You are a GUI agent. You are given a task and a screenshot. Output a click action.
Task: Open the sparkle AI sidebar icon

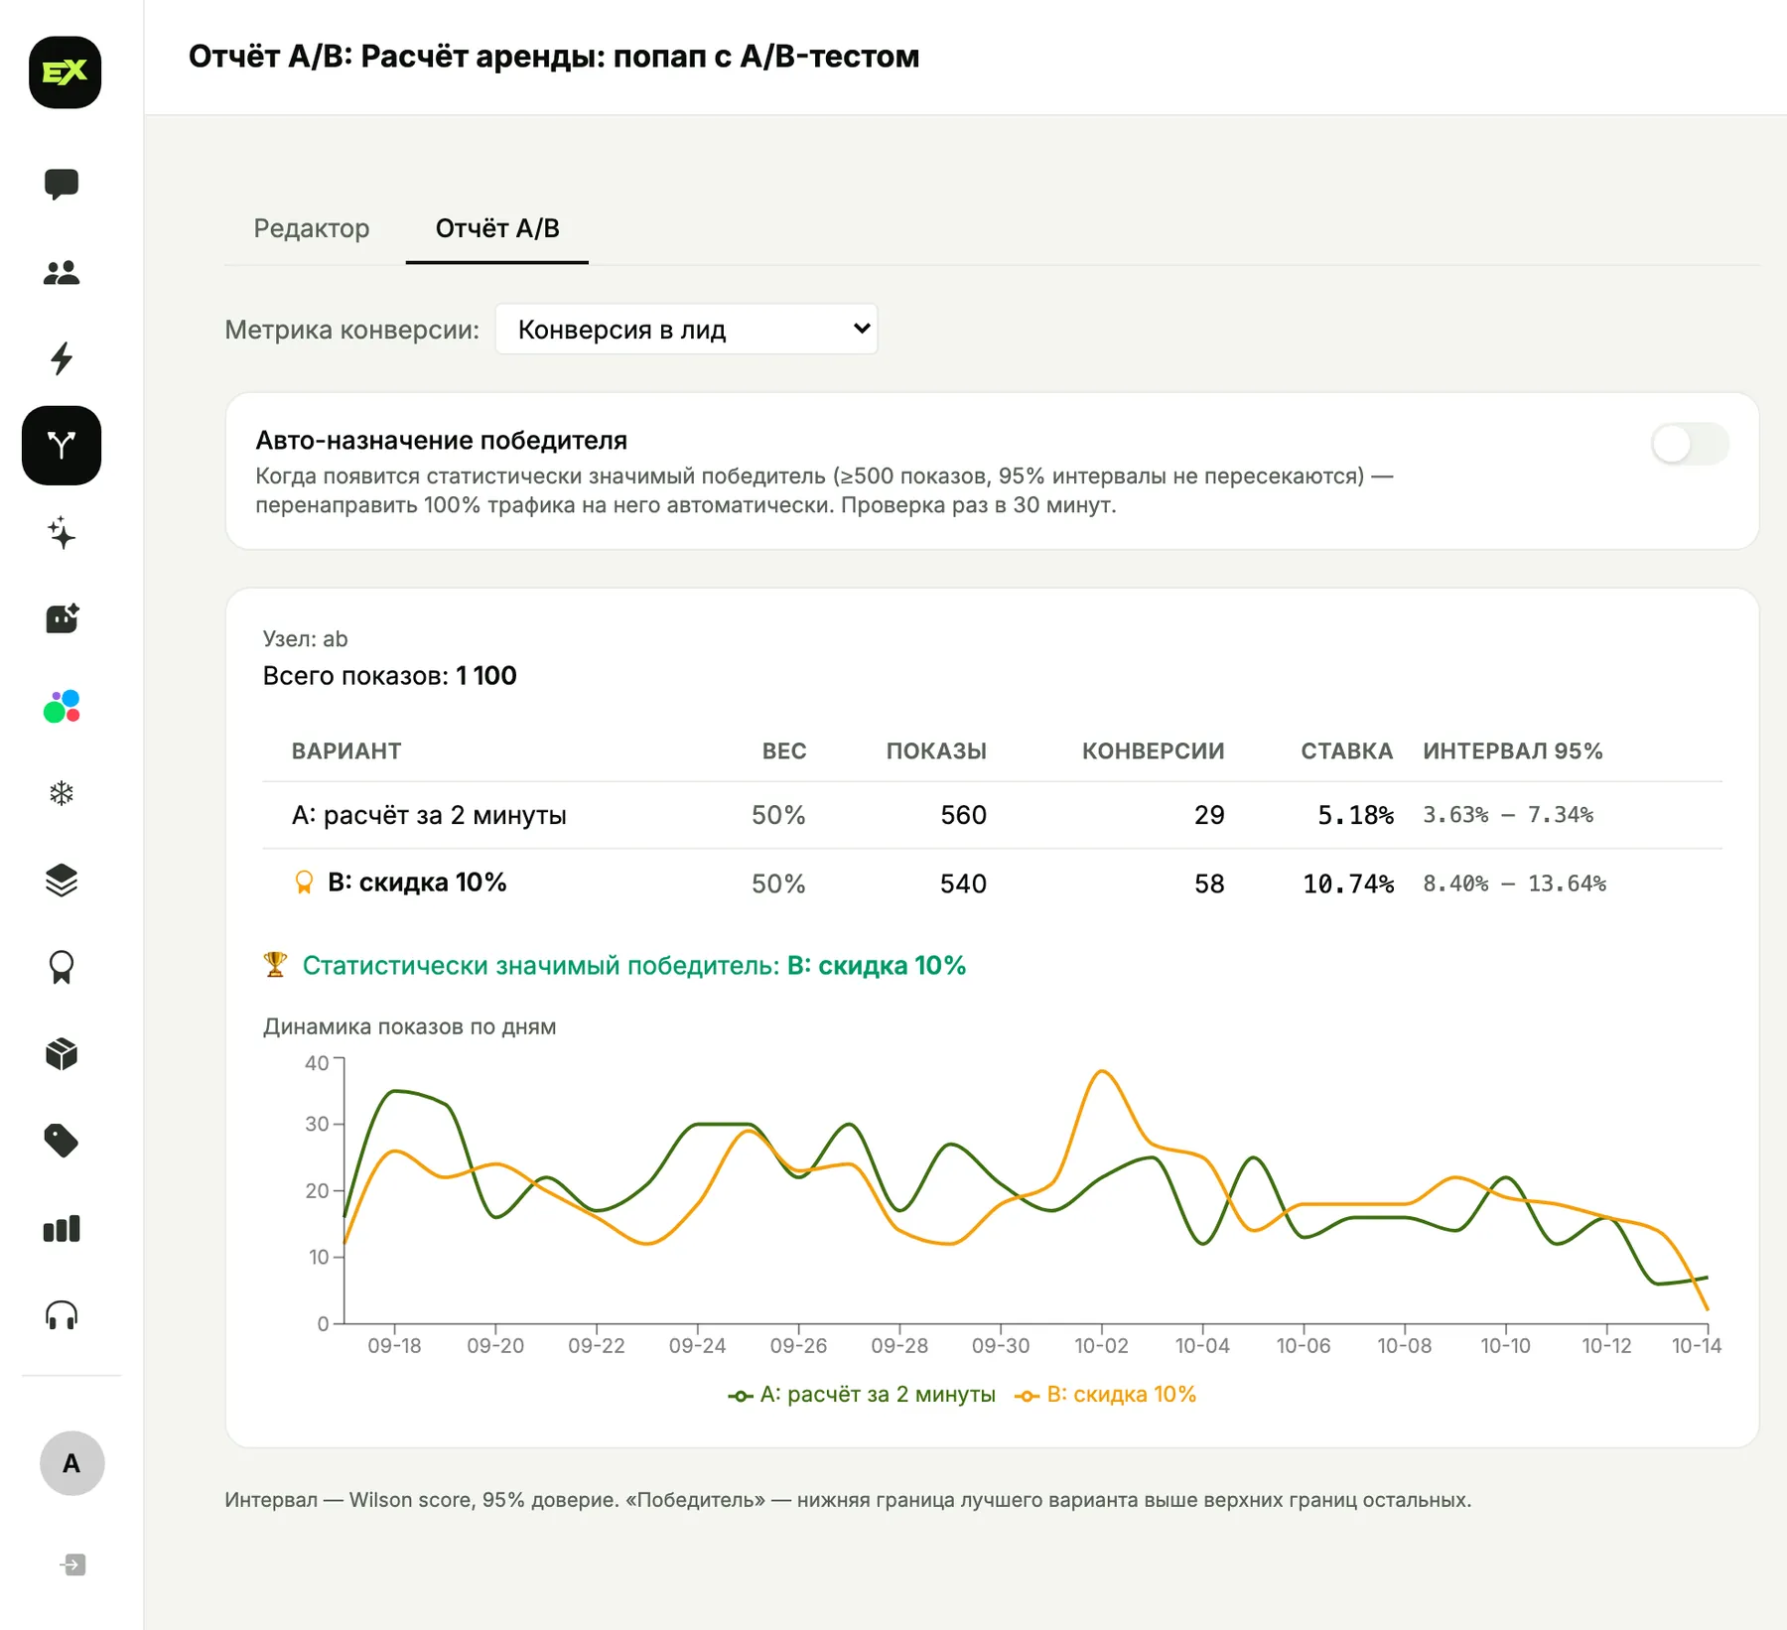click(x=62, y=532)
